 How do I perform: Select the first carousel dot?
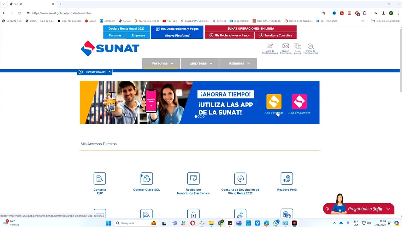(x=196, y=117)
